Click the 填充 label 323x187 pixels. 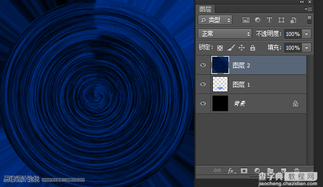coord(274,47)
